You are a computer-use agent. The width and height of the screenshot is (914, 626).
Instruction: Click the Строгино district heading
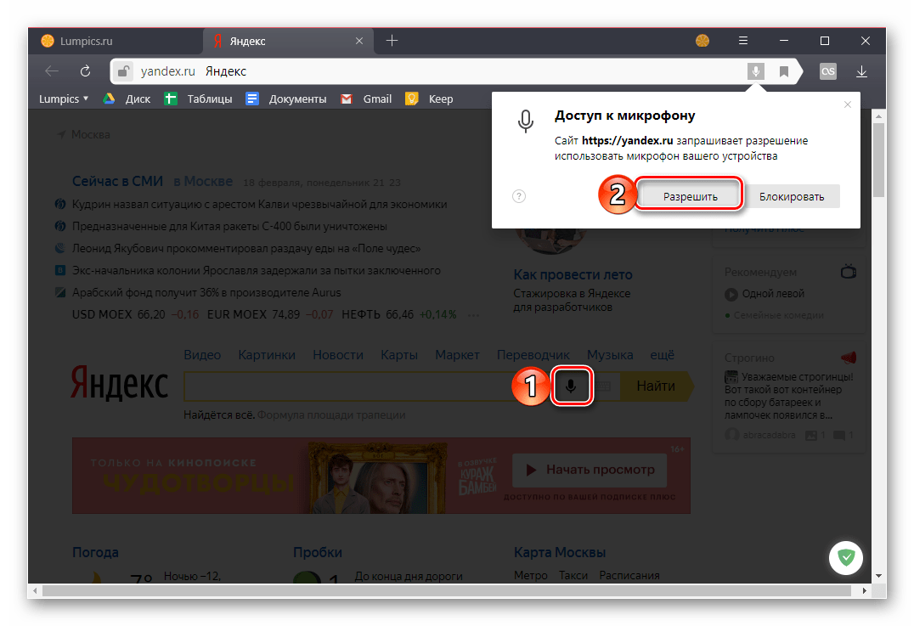pyautogui.click(x=749, y=358)
